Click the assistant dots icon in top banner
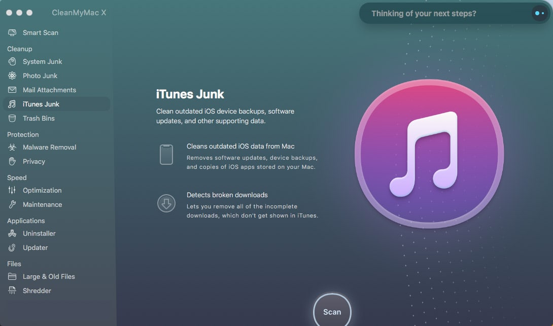Viewport: 553px width, 326px height. point(539,13)
